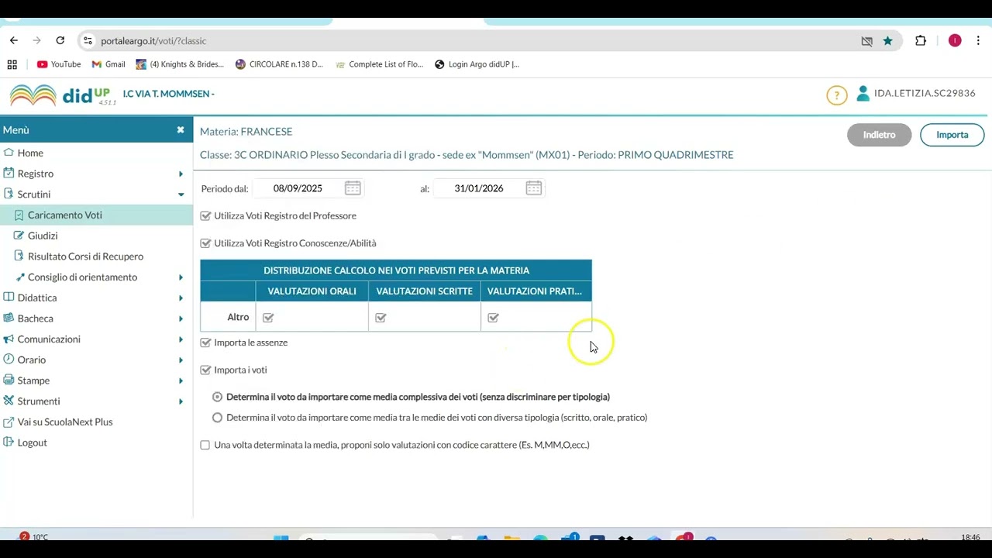Expand the Stampe menu arrow
The width and height of the screenshot is (992, 558).
tap(181, 381)
